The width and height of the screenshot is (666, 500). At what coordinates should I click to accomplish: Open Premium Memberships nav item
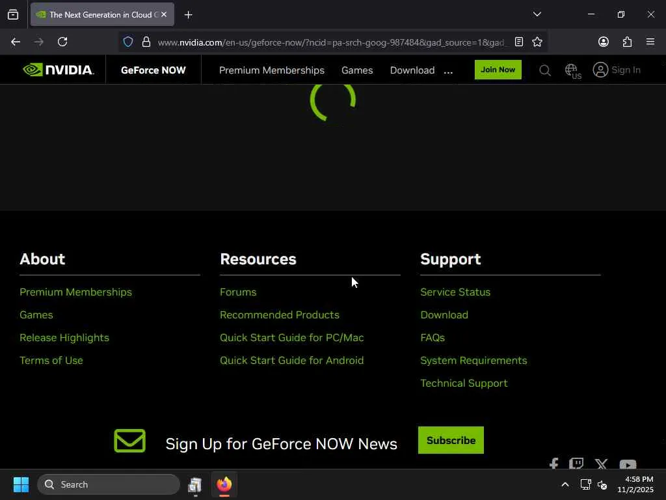click(x=272, y=70)
